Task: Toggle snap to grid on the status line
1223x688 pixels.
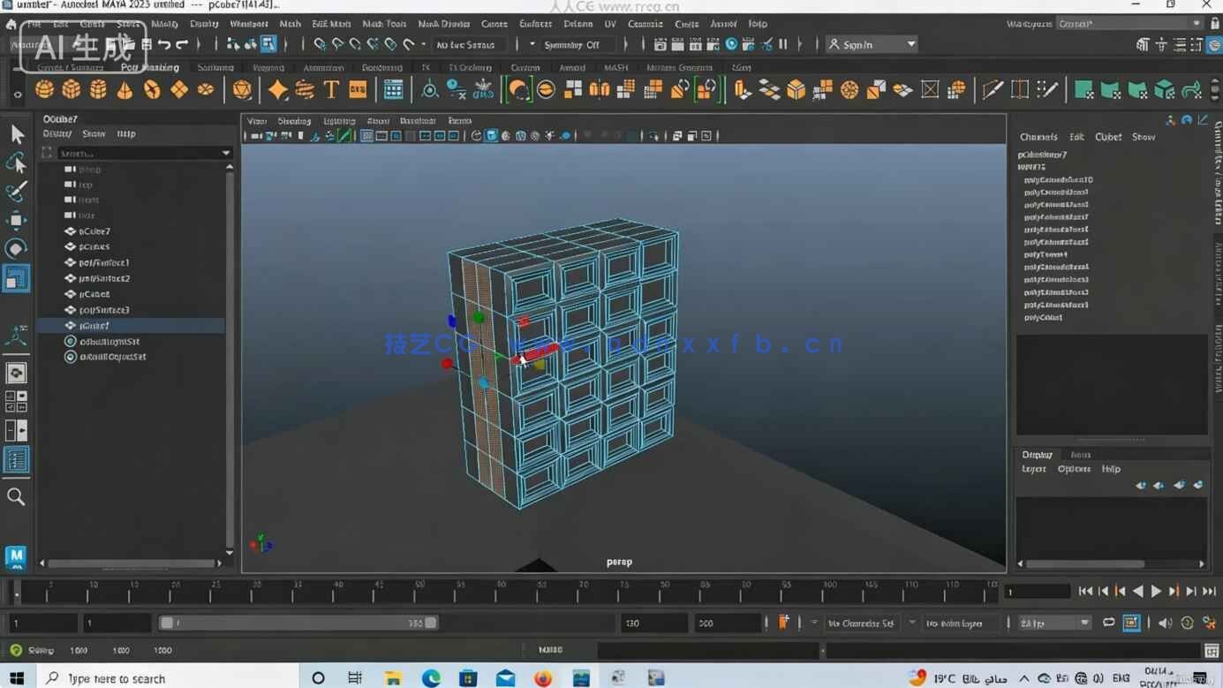Action: pos(319,43)
